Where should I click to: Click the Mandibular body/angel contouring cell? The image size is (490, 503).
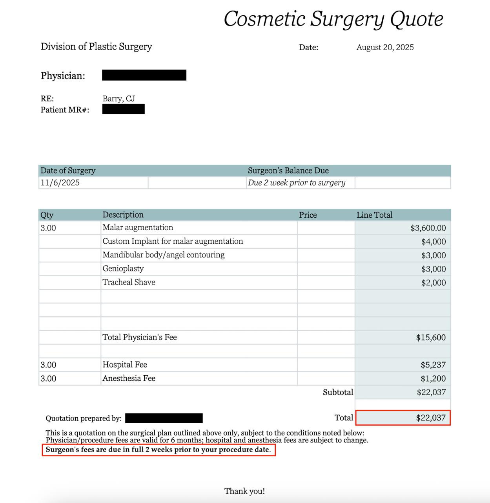(164, 255)
